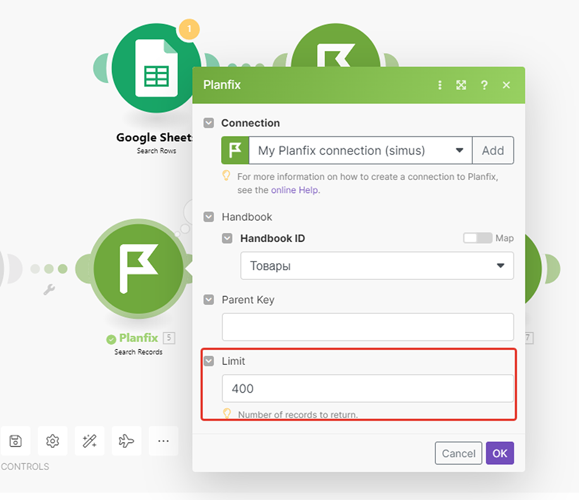Collapse the Limit field chevron
The width and height of the screenshot is (579, 500).
(209, 361)
